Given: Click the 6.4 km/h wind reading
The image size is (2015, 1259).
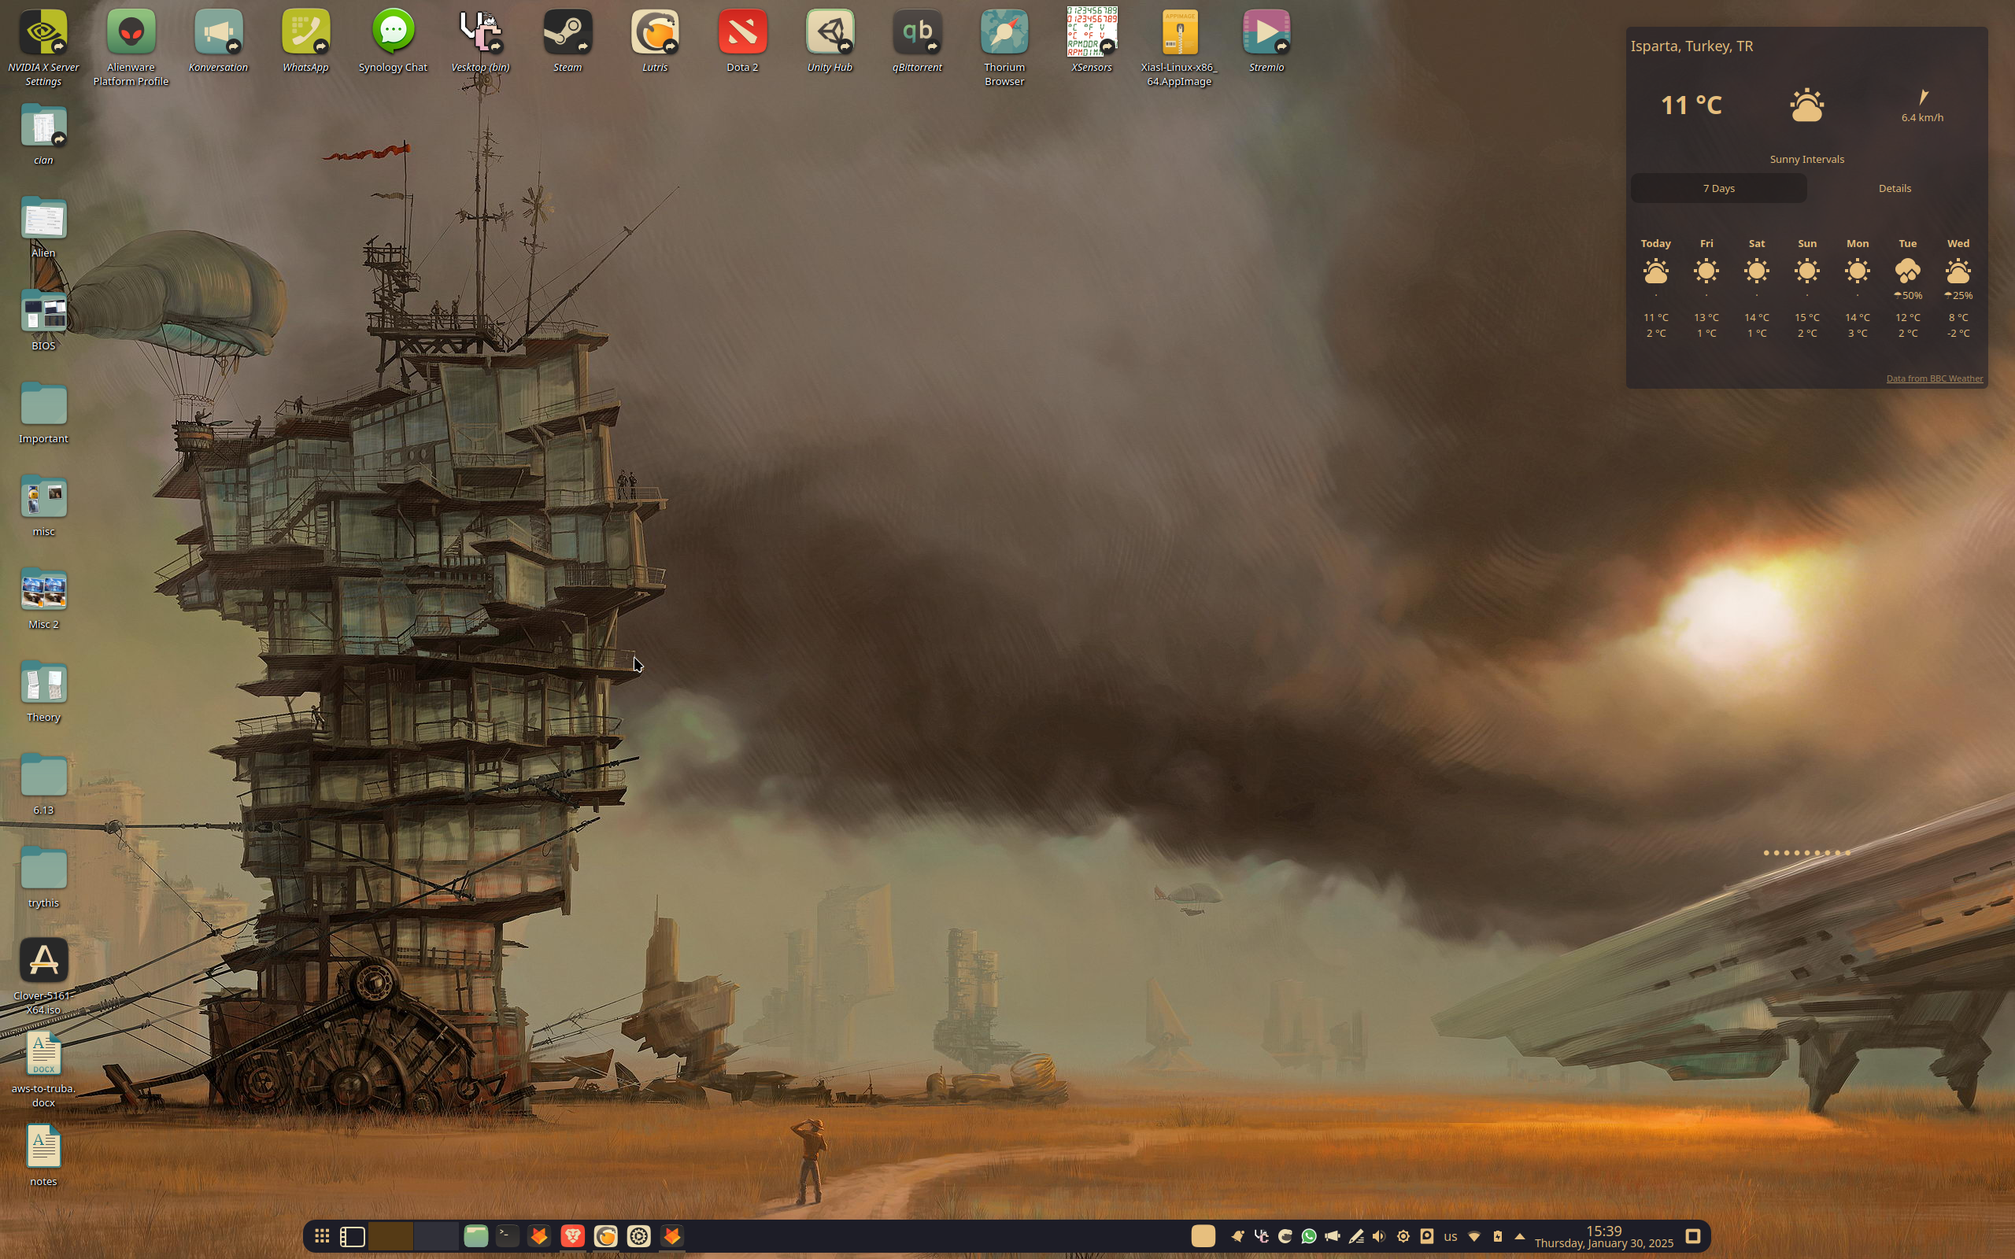Looking at the screenshot, I should pyautogui.click(x=1922, y=117).
